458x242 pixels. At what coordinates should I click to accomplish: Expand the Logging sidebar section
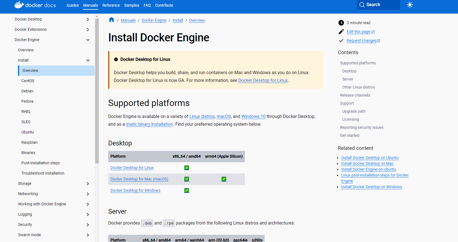88,215
